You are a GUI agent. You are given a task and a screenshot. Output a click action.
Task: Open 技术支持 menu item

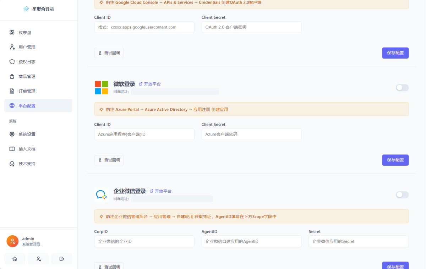[x=38, y=164]
